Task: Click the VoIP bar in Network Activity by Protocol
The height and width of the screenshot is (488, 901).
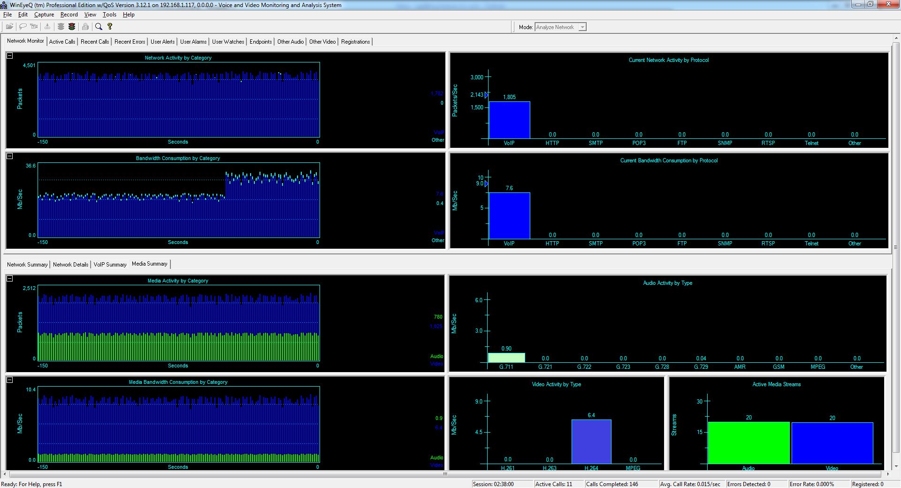Action: click(509, 120)
